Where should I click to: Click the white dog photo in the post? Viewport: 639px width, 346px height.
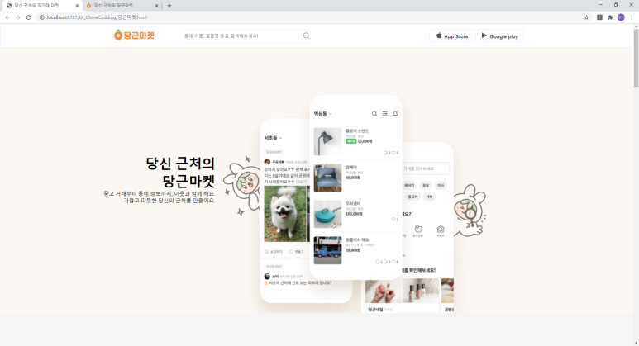285,214
